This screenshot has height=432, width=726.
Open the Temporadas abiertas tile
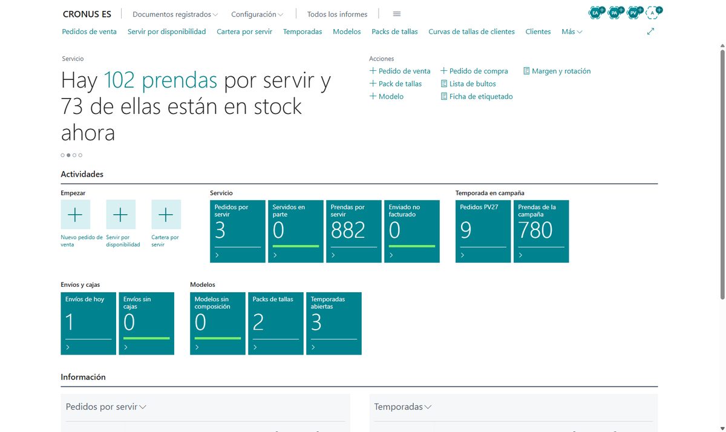pyautogui.click(x=334, y=323)
